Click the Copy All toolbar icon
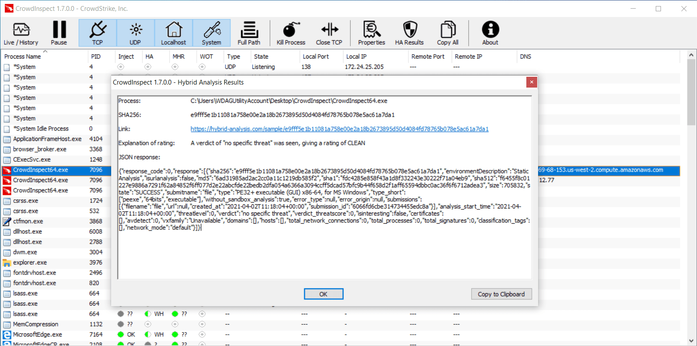 [x=448, y=33]
